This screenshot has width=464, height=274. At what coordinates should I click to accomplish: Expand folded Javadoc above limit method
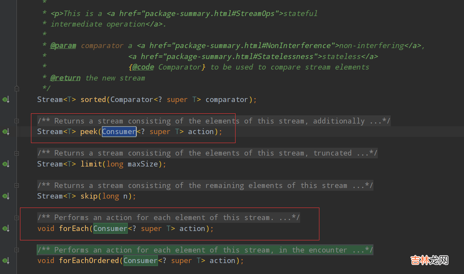pyautogui.click(x=16, y=153)
